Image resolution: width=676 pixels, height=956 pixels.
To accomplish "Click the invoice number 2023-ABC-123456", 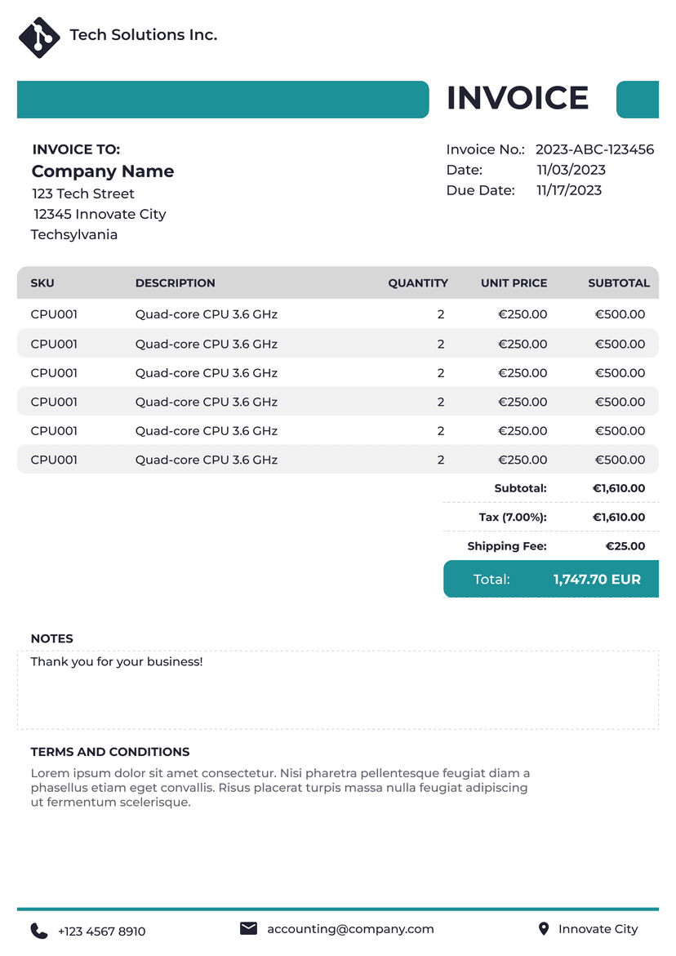I will pos(594,149).
